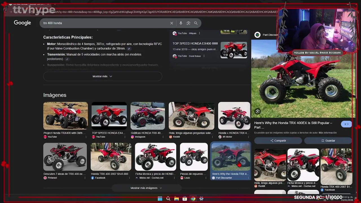This screenshot has width=361, height=203.
Task: Open taskbar Search icon
Action: coord(168,199)
